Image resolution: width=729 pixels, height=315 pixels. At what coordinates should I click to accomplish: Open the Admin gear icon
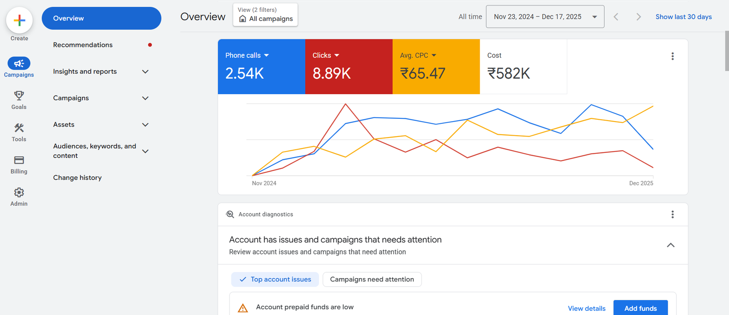click(x=19, y=193)
